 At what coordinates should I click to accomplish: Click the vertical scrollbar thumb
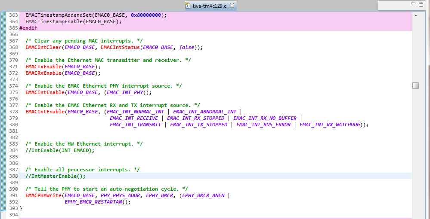coord(416,85)
